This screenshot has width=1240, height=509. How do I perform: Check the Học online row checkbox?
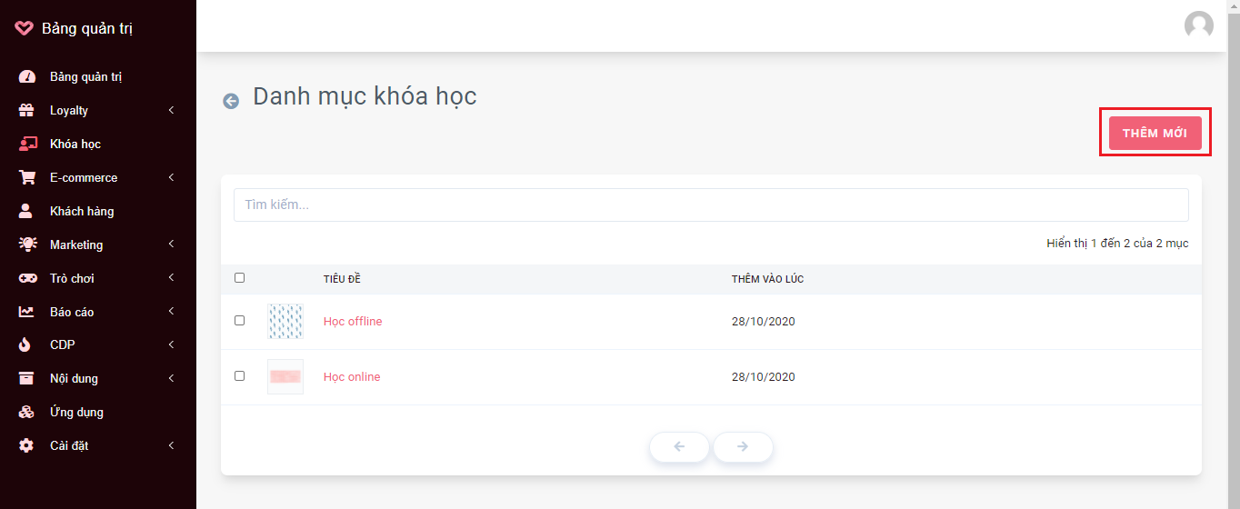239,376
